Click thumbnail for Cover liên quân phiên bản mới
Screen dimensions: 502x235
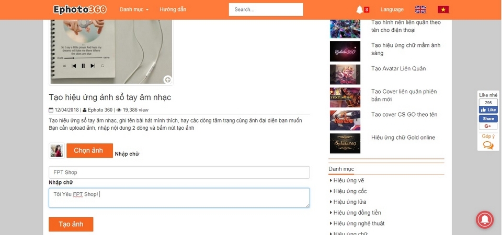[345, 97]
